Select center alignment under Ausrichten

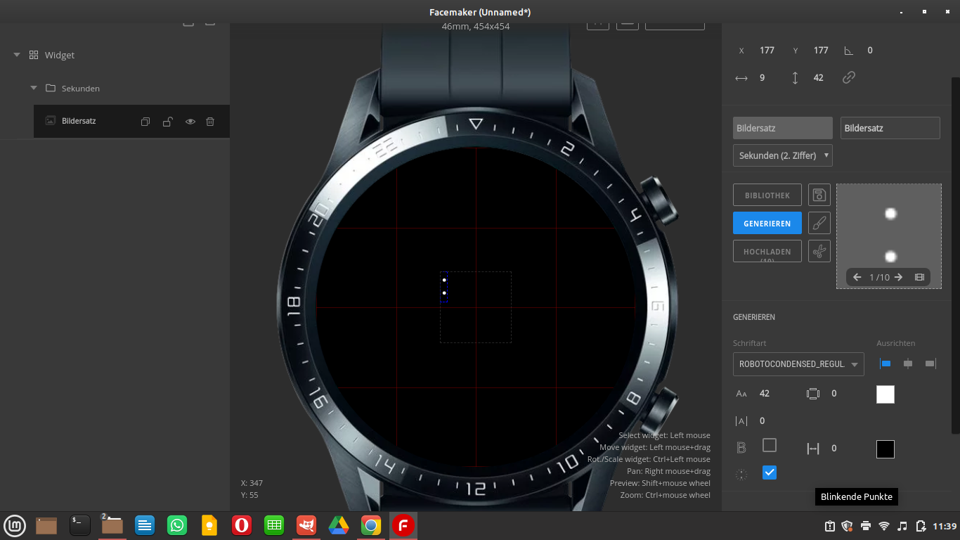coord(908,364)
